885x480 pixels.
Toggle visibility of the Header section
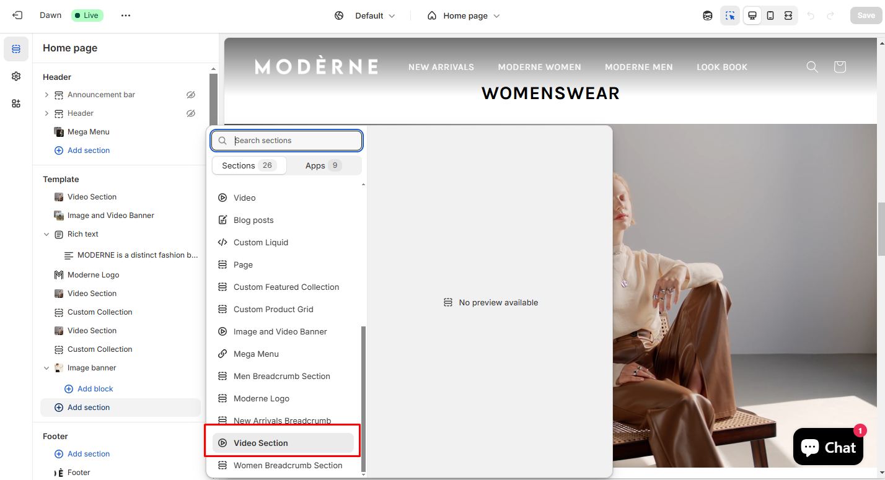(191, 113)
